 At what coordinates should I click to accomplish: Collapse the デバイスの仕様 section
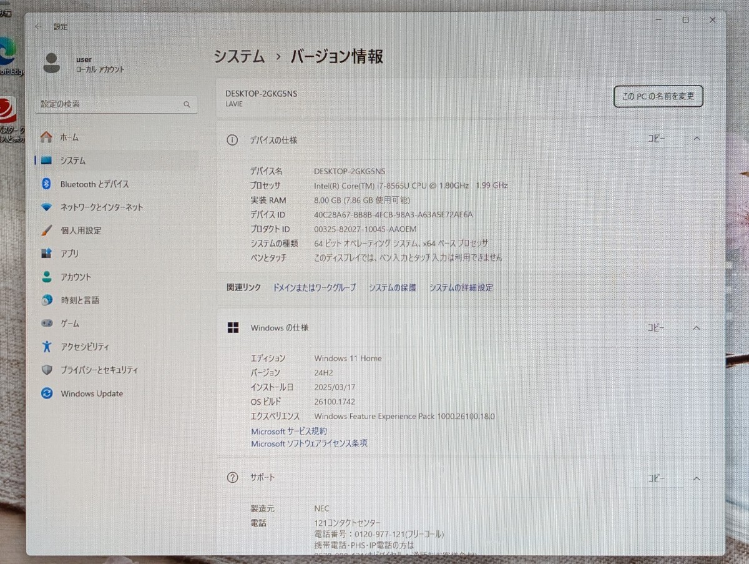697,139
